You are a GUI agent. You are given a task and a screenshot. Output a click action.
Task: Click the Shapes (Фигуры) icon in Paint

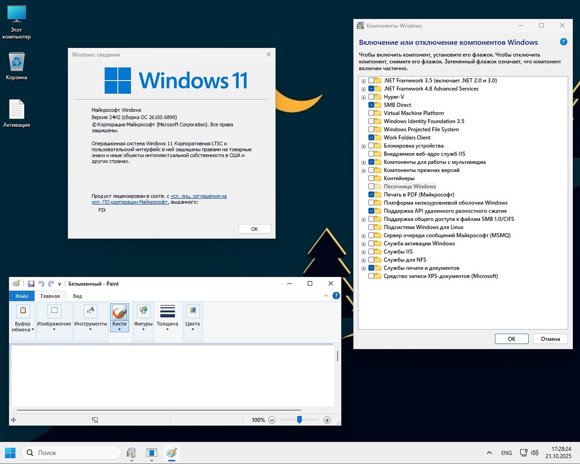coord(143,311)
